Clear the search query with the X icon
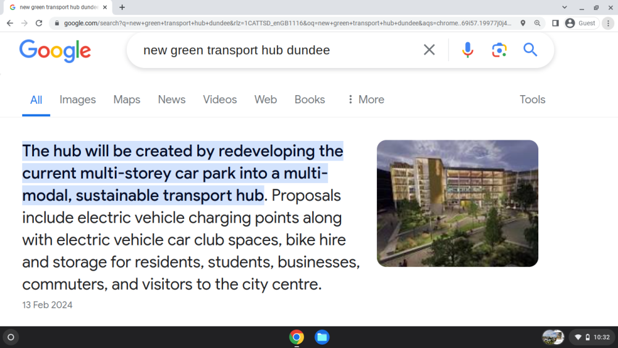Screen dimensions: 618x348 pos(430,49)
